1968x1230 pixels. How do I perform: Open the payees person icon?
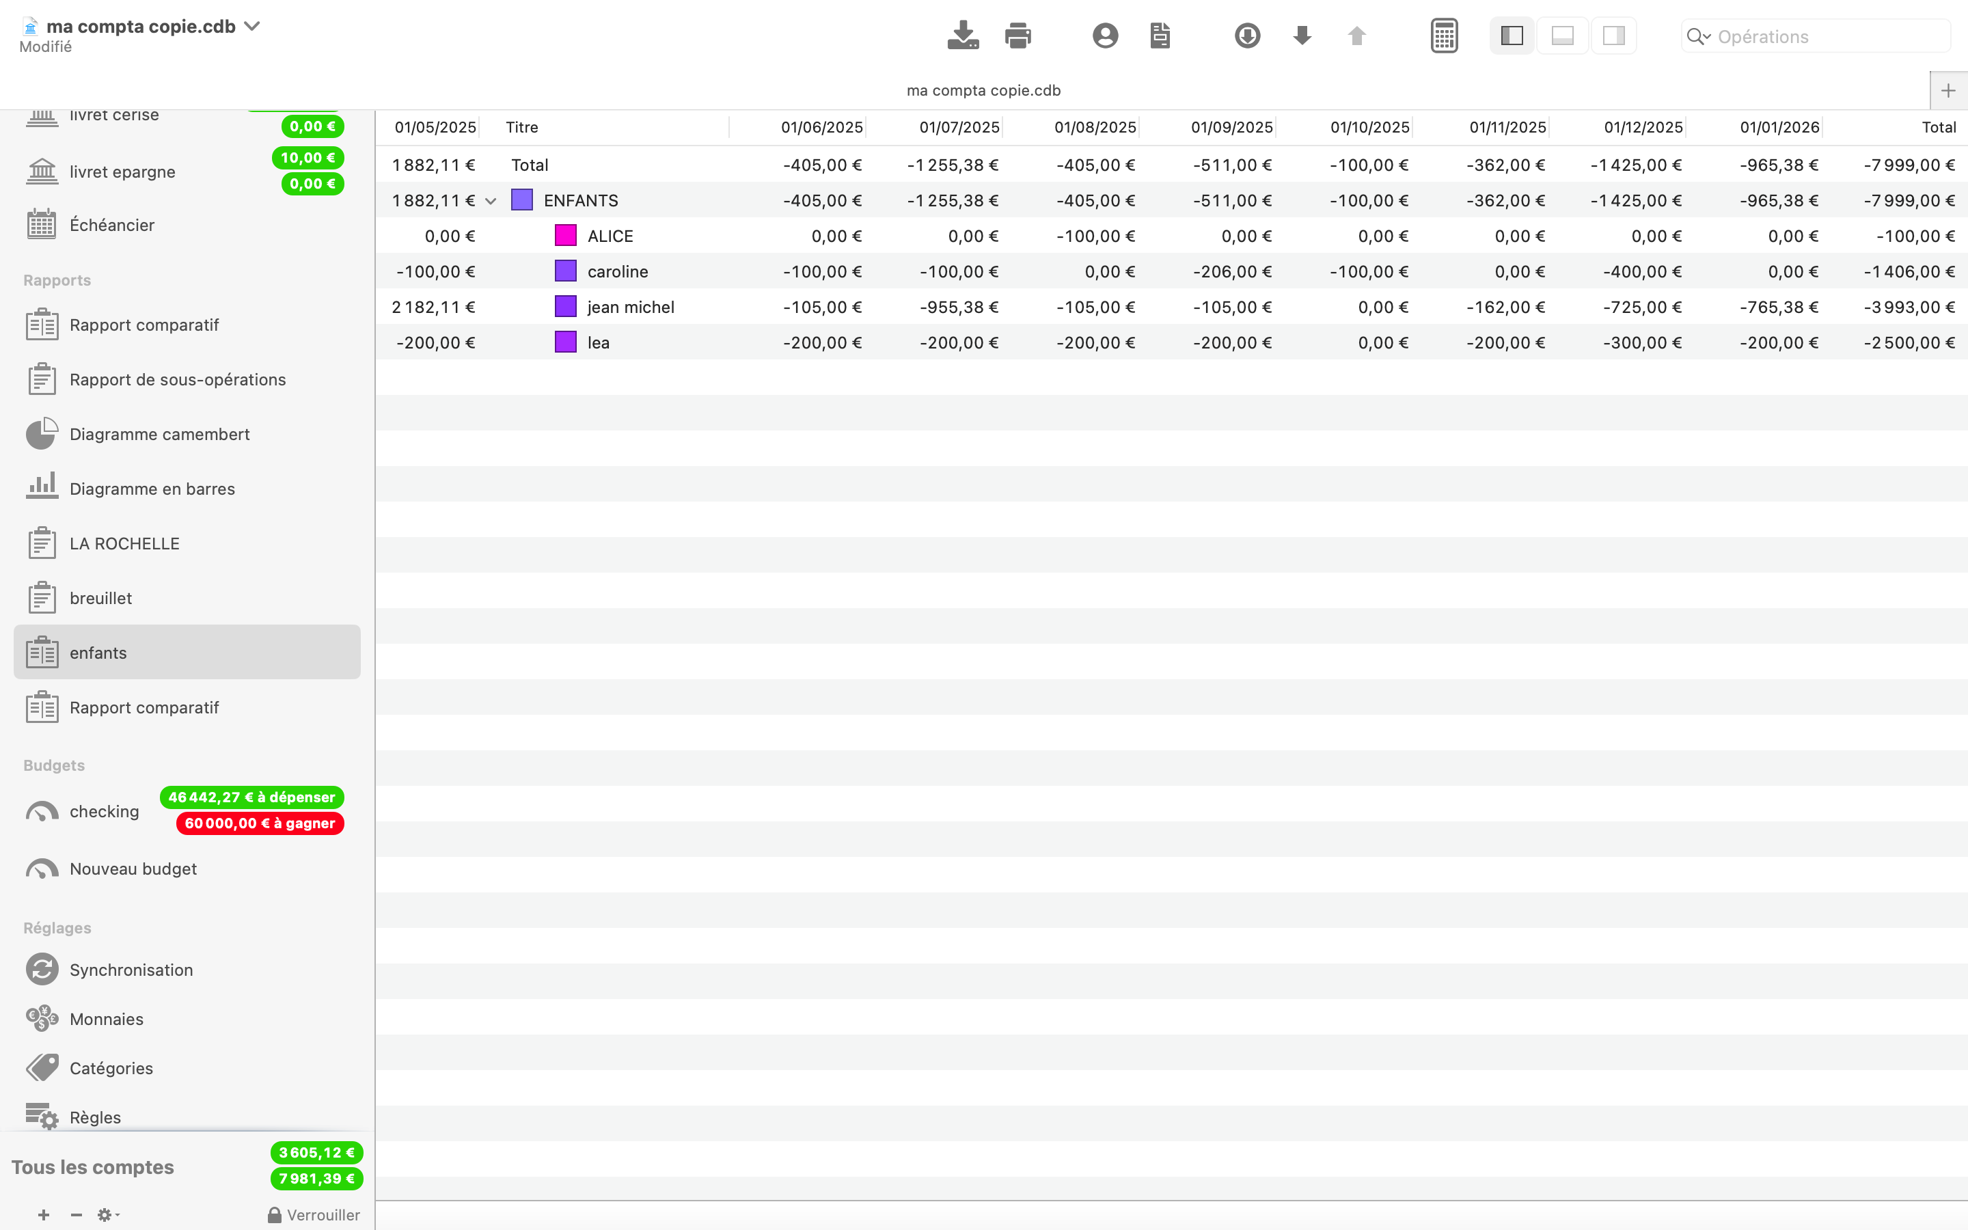pyautogui.click(x=1104, y=36)
